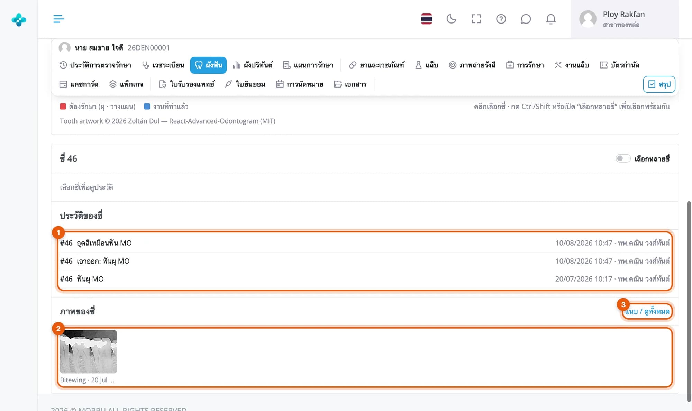The width and height of the screenshot is (692, 411).
Task: Click the red ต้องรักษา legend swatch
Action: [x=63, y=107]
